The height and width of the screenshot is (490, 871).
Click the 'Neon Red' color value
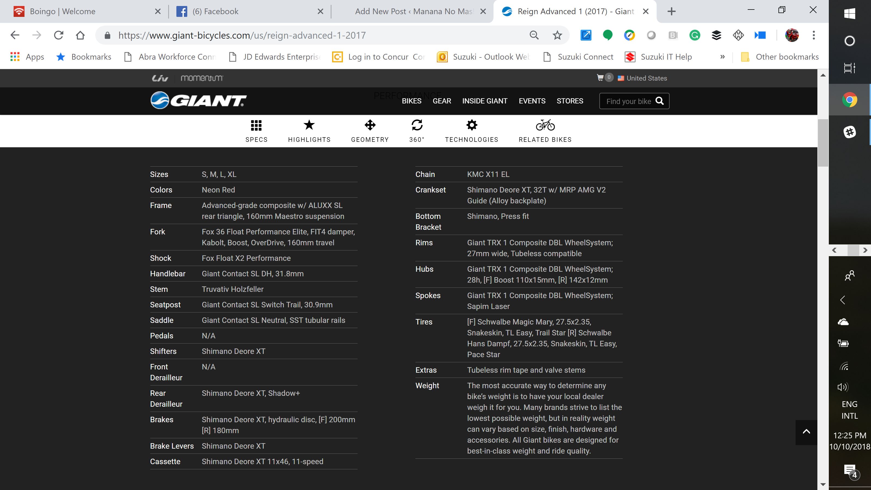218,190
